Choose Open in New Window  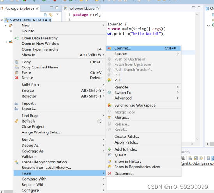pos(60,44)
